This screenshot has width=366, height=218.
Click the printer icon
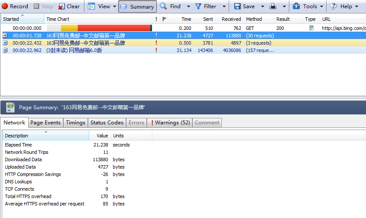(x=272, y=7)
